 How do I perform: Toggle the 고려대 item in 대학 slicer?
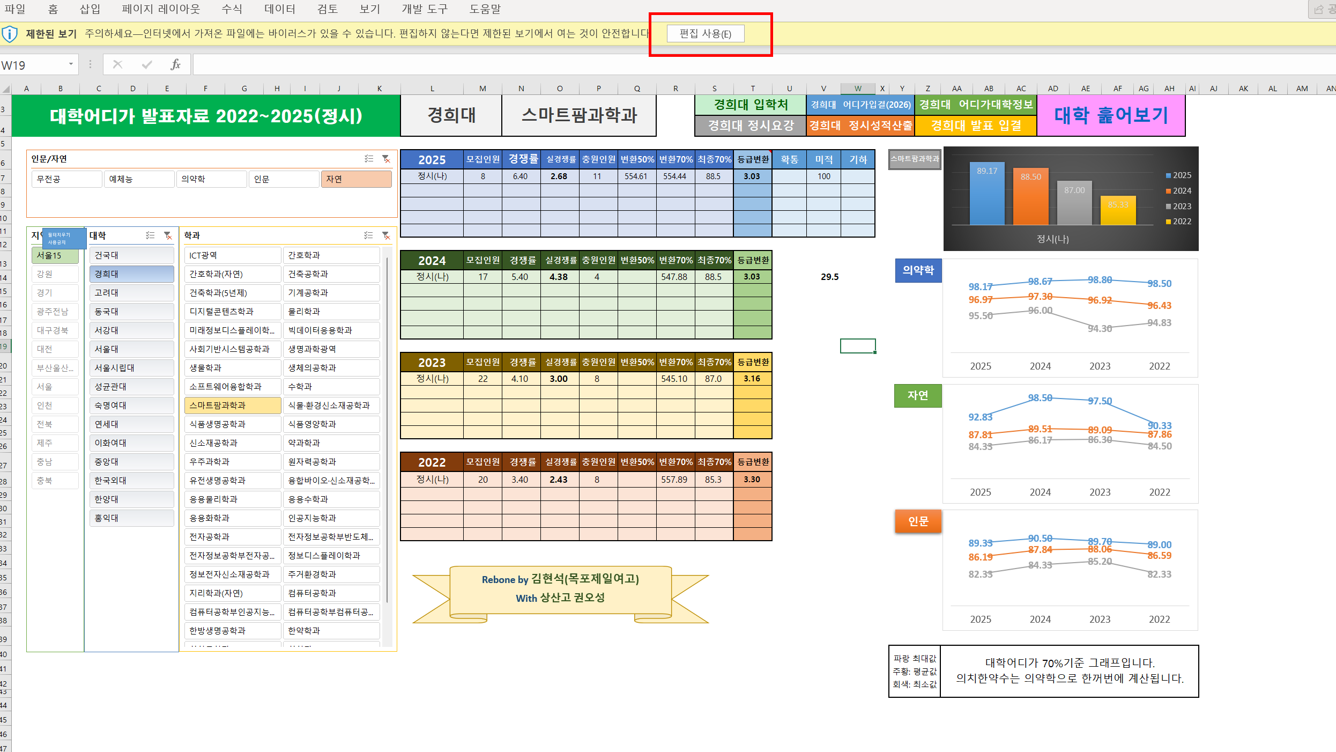click(131, 293)
